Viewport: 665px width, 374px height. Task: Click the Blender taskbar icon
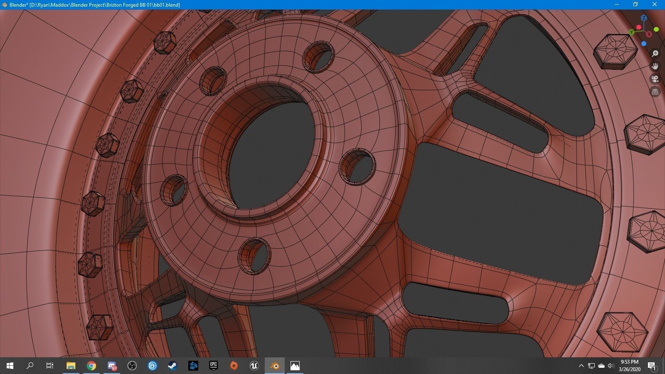point(275,366)
